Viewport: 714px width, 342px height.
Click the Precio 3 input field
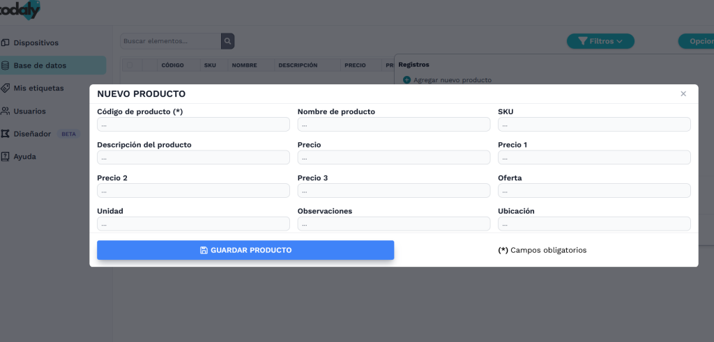coord(394,191)
